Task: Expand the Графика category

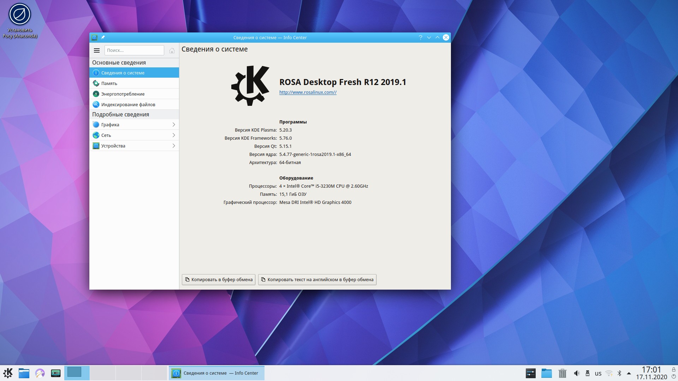Action: click(134, 125)
